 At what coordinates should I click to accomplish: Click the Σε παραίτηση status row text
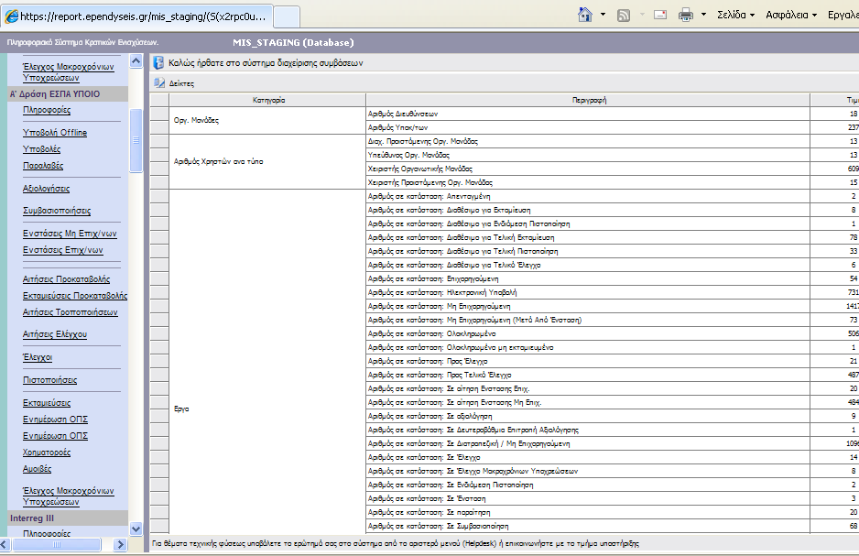click(429, 512)
